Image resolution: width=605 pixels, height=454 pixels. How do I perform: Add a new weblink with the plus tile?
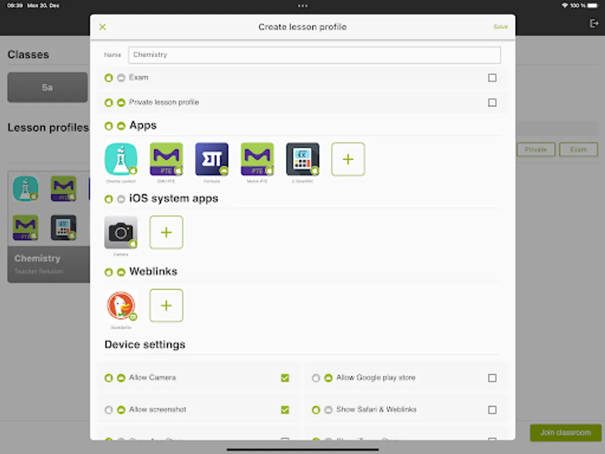[166, 306]
